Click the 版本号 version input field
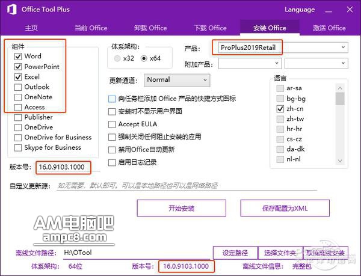Screen dimensions: 361x276 [x=68, y=167]
